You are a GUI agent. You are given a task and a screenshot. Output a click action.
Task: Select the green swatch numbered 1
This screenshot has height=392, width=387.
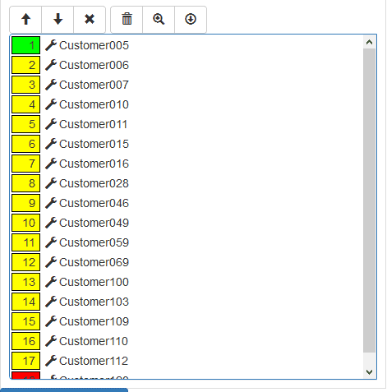(26, 45)
